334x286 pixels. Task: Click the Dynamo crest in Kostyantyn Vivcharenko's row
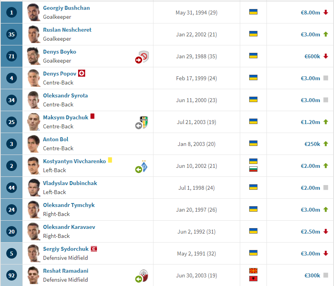144,166
